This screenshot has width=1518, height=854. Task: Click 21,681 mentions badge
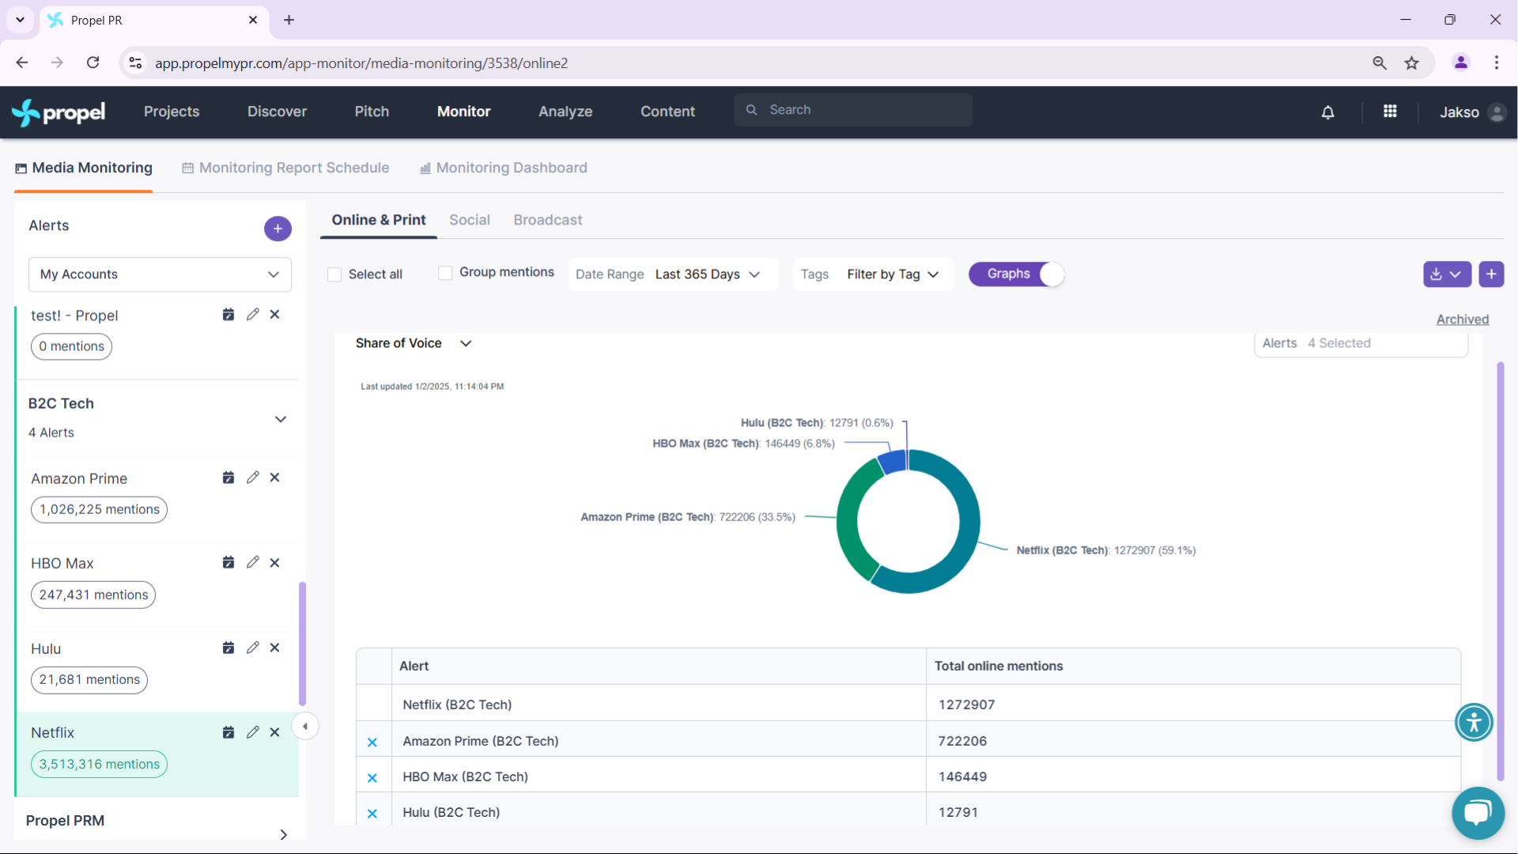(x=89, y=679)
